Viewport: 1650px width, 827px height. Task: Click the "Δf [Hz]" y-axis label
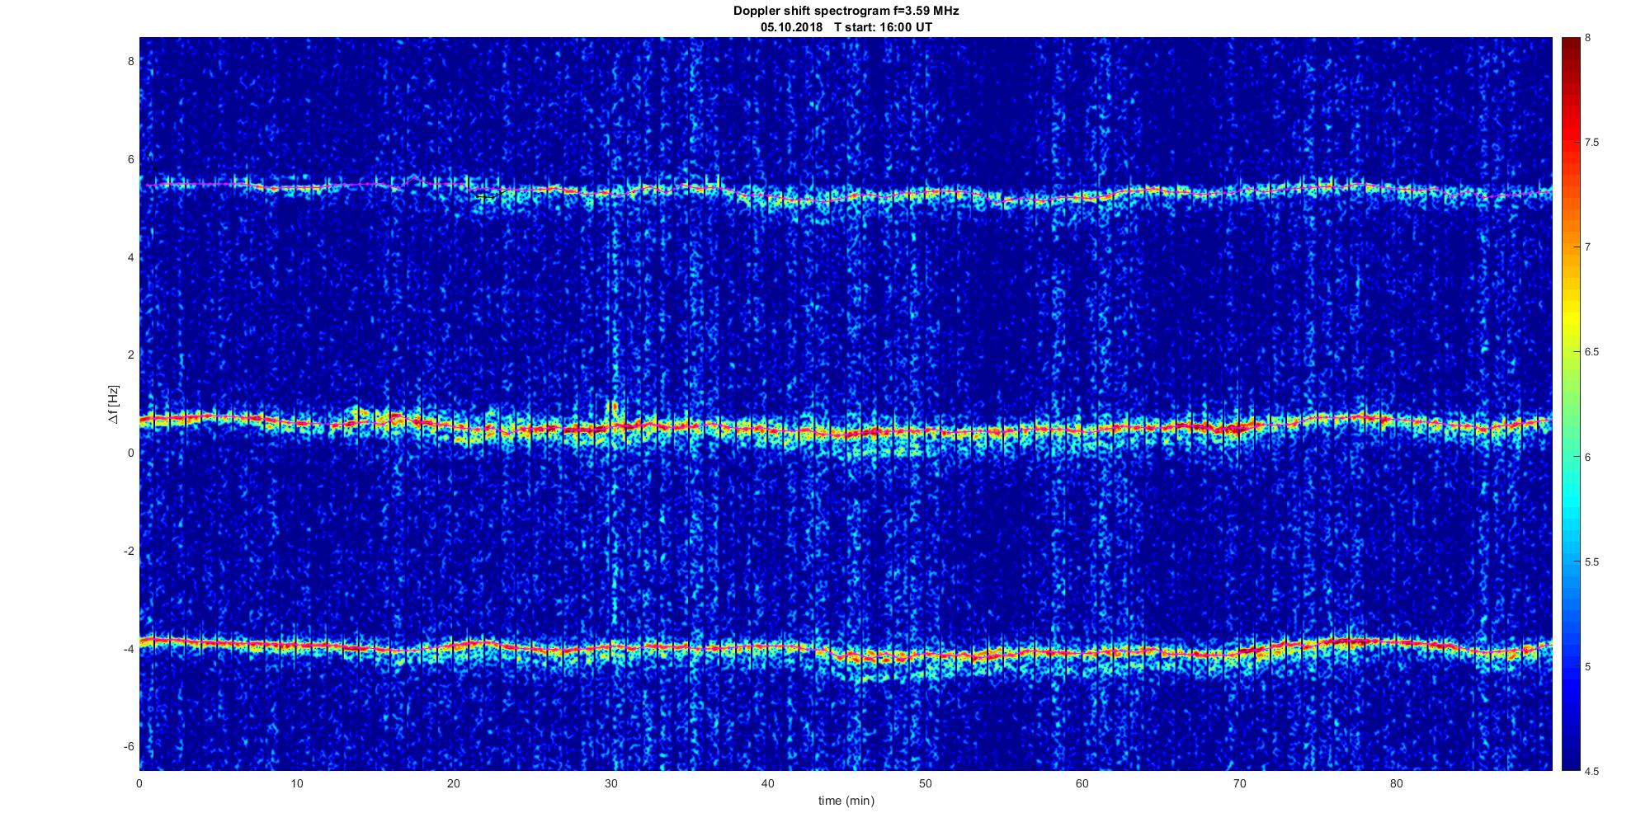point(114,404)
